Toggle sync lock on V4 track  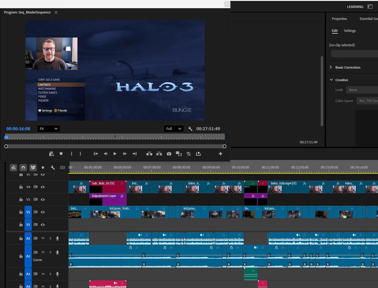pos(36,187)
